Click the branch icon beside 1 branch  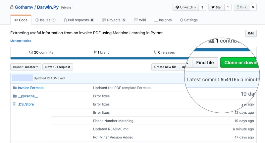95,52
